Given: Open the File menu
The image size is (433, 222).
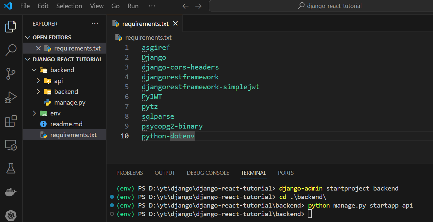Looking at the screenshot, I should (x=25, y=6).
